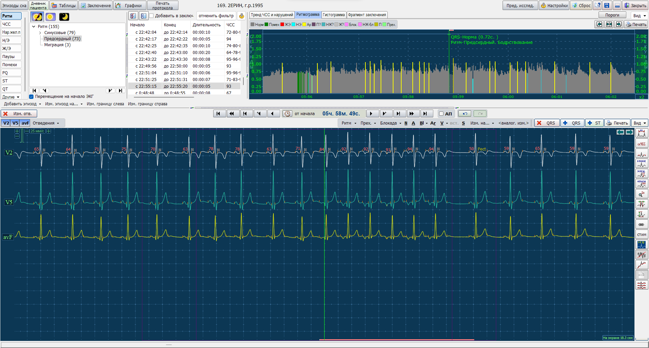
Task: Select the daytime sun filter icon
Action: click(x=51, y=17)
